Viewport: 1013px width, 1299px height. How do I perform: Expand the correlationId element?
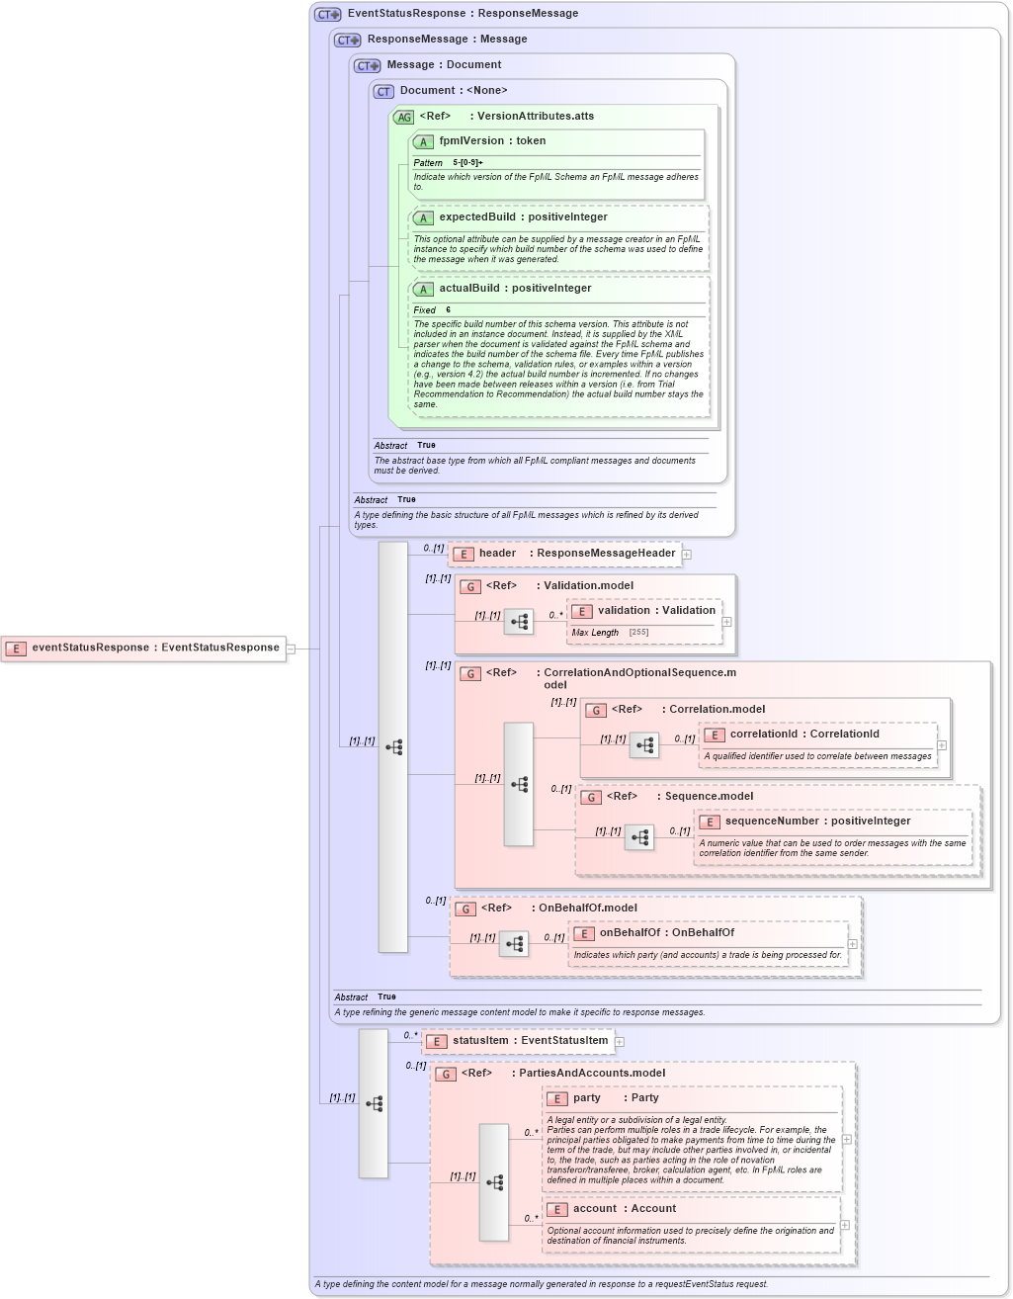(942, 745)
